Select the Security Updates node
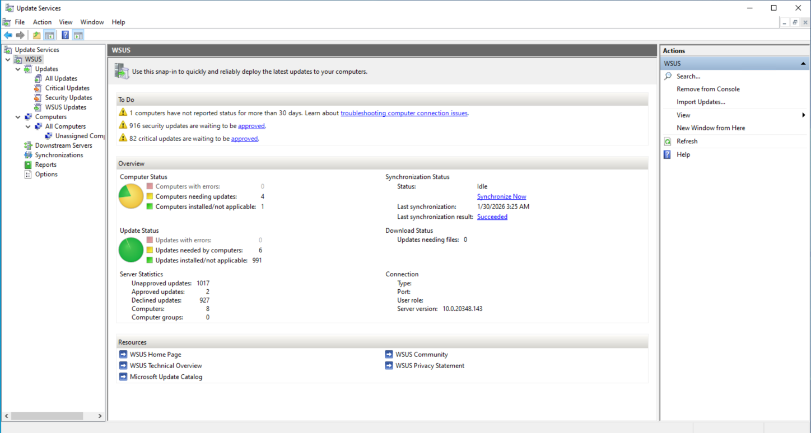 point(68,97)
